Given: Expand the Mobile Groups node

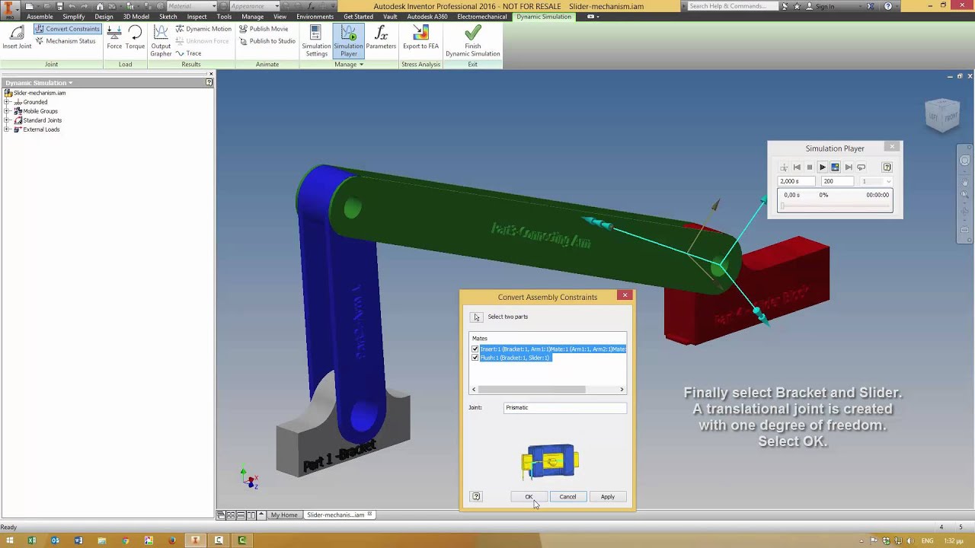Looking at the screenshot, I should (8, 111).
